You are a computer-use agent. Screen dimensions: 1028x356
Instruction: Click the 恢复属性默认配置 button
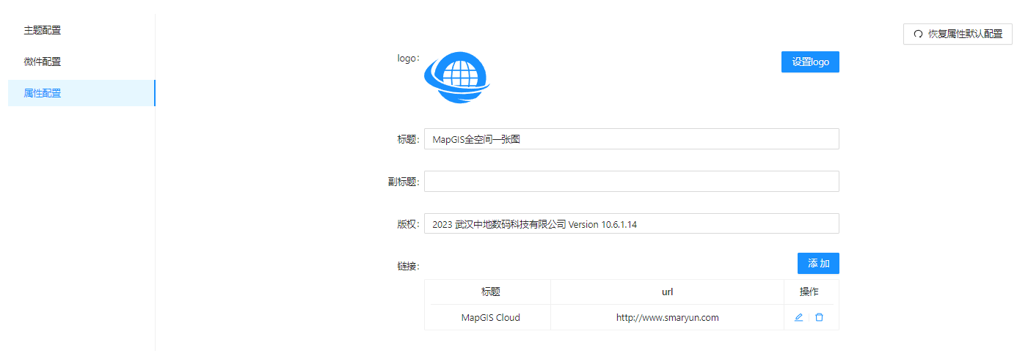click(958, 34)
